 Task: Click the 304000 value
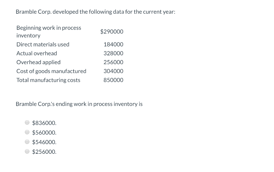pos(113,71)
